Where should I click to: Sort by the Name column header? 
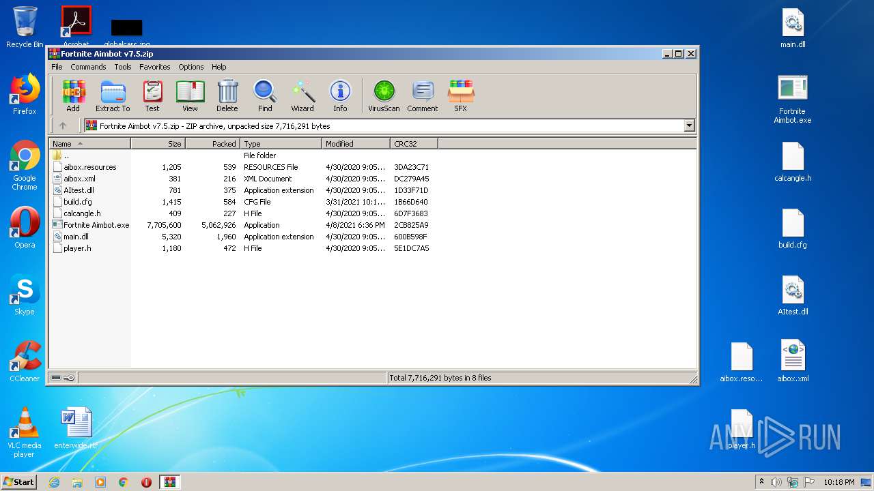[89, 144]
